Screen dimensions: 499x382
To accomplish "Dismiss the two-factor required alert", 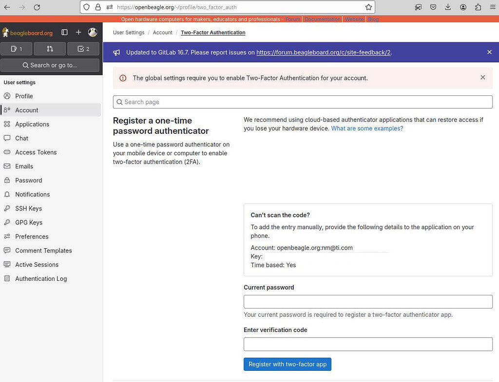I will (483, 77).
